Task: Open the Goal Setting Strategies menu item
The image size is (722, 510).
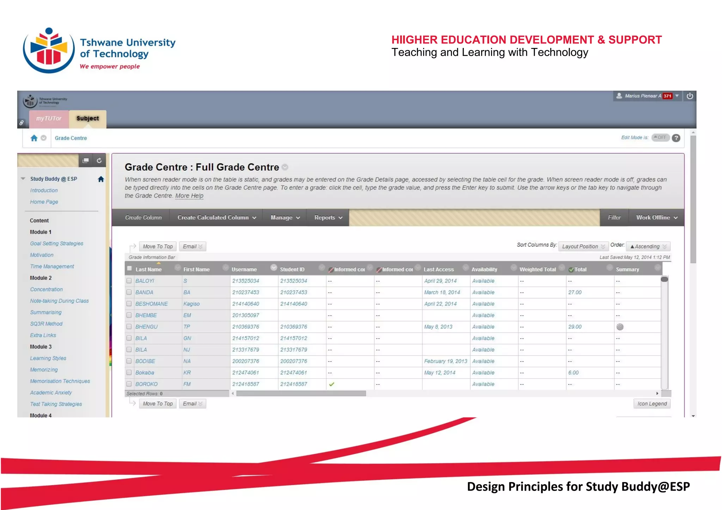Action: pos(56,244)
